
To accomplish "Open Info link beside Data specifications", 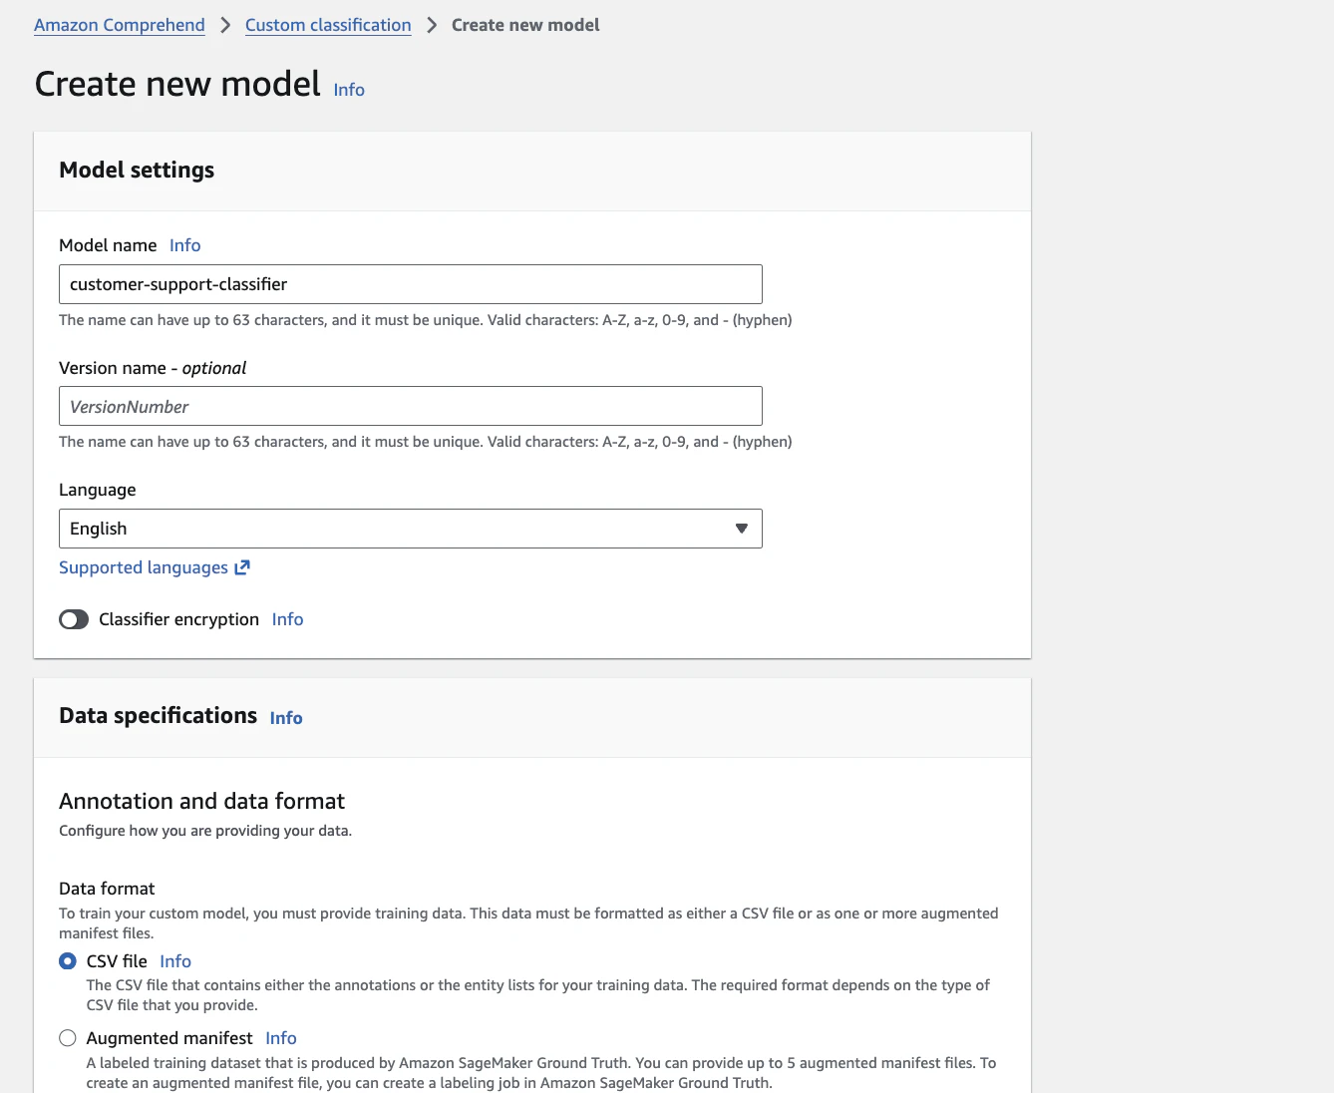I will pyautogui.click(x=286, y=718).
